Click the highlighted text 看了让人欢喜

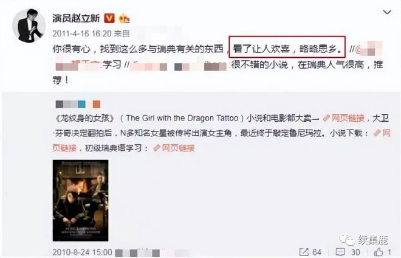pos(261,48)
